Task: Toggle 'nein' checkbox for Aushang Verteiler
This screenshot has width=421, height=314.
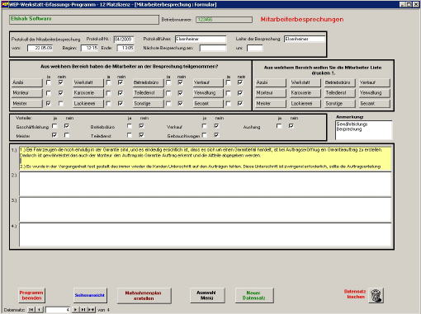Action: pos(291,126)
